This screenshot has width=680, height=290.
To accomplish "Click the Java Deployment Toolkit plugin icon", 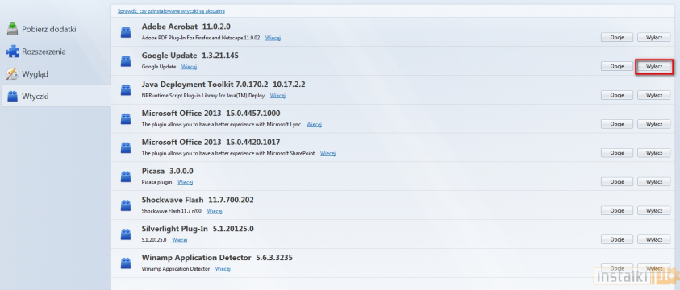I will pos(126,89).
